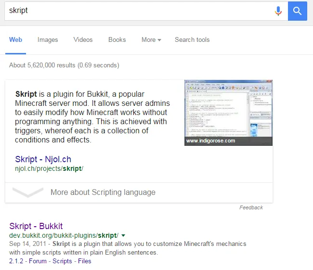The width and height of the screenshot is (313, 270).
Task: Open Search tools
Action: (x=192, y=40)
